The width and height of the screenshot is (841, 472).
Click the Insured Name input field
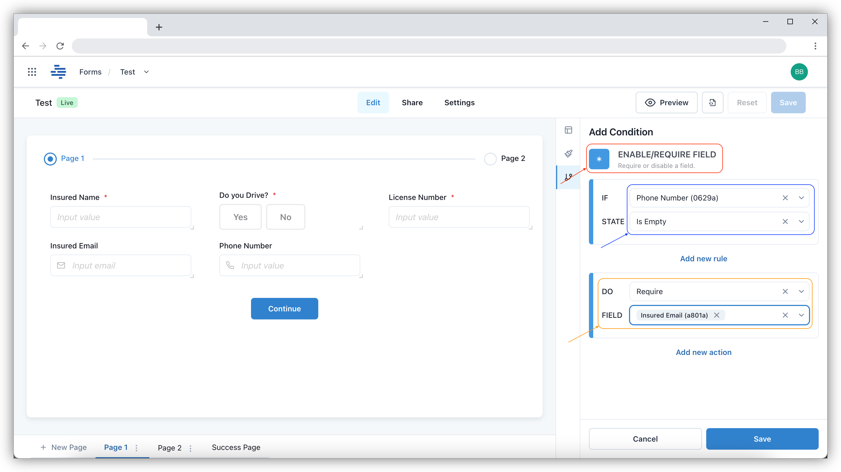(121, 217)
